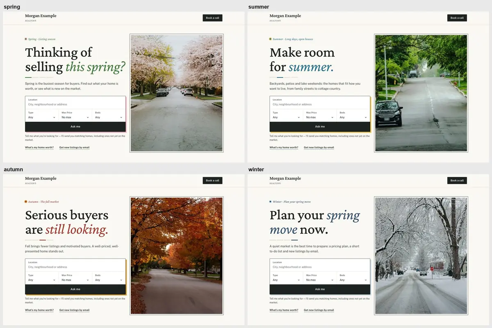Viewport: 492px width, 328px height.
Task: Expand Max Price dropdown in summer panel
Action: click(x=320, y=115)
